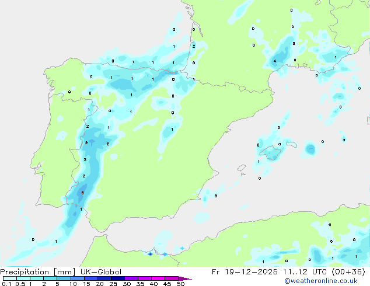The height and width of the screenshot is (286, 370).
Task: Click the precipitation value '4' over southern France
Action: click(x=275, y=61)
